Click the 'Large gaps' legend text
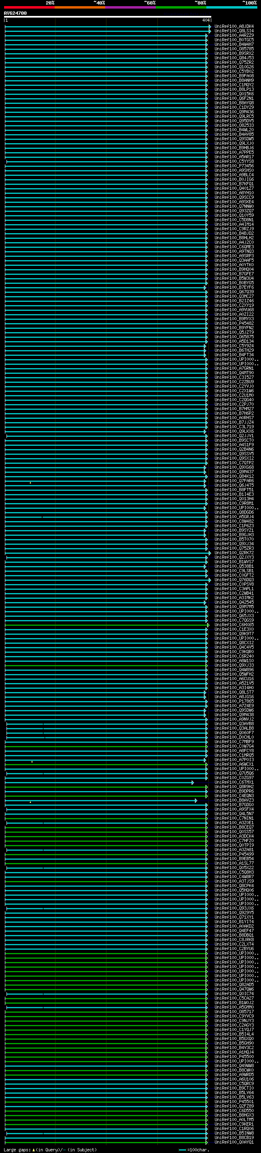 point(17,1150)
